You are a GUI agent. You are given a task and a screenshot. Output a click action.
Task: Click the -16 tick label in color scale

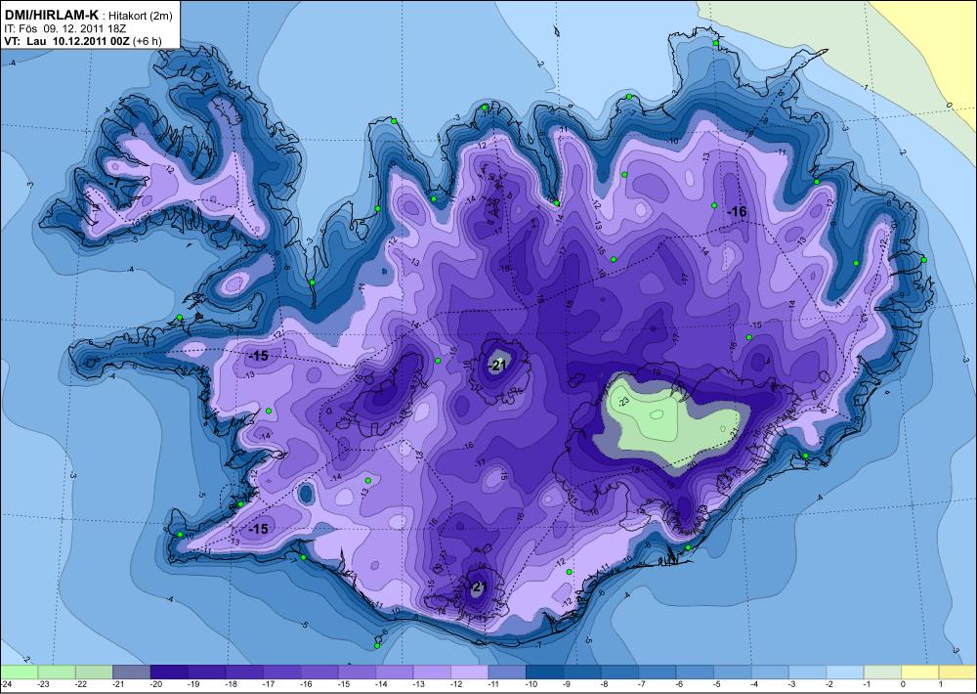[306, 684]
